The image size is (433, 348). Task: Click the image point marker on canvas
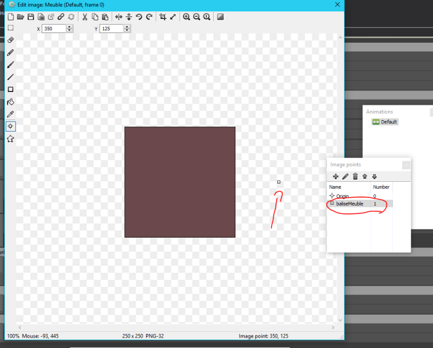point(279,182)
